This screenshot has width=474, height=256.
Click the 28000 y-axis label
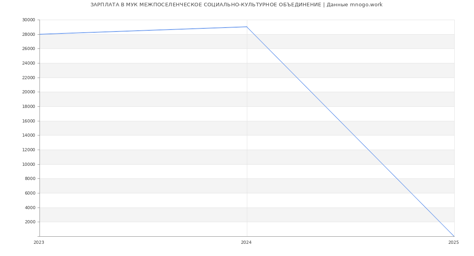[28, 34]
